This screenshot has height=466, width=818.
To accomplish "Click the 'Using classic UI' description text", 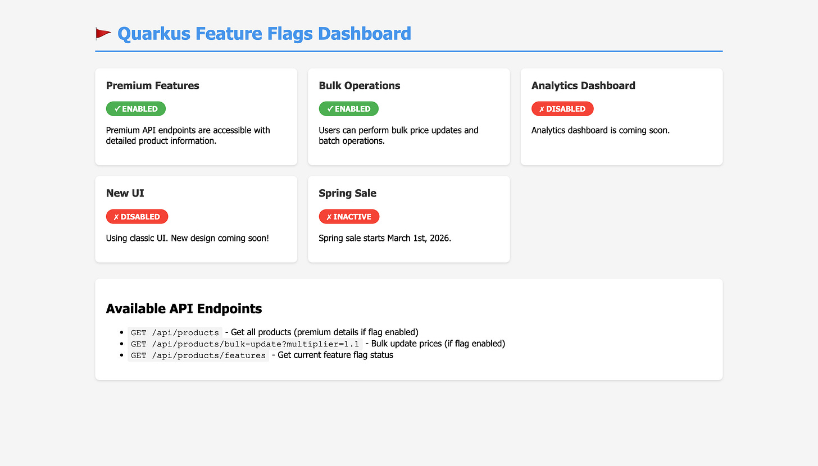I will 188,238.
